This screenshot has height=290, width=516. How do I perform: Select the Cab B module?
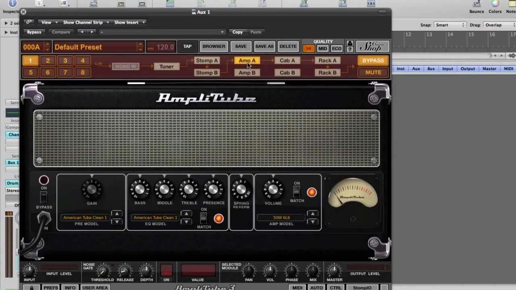(287, 73)
